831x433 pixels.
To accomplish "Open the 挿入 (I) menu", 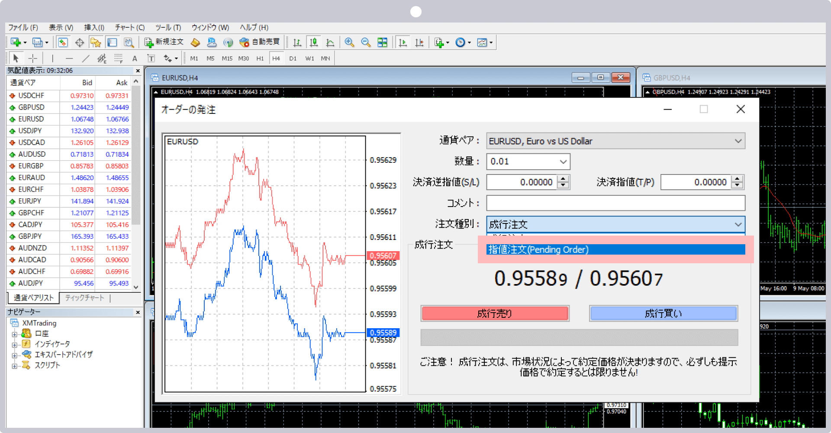I will tap(94, 28).
